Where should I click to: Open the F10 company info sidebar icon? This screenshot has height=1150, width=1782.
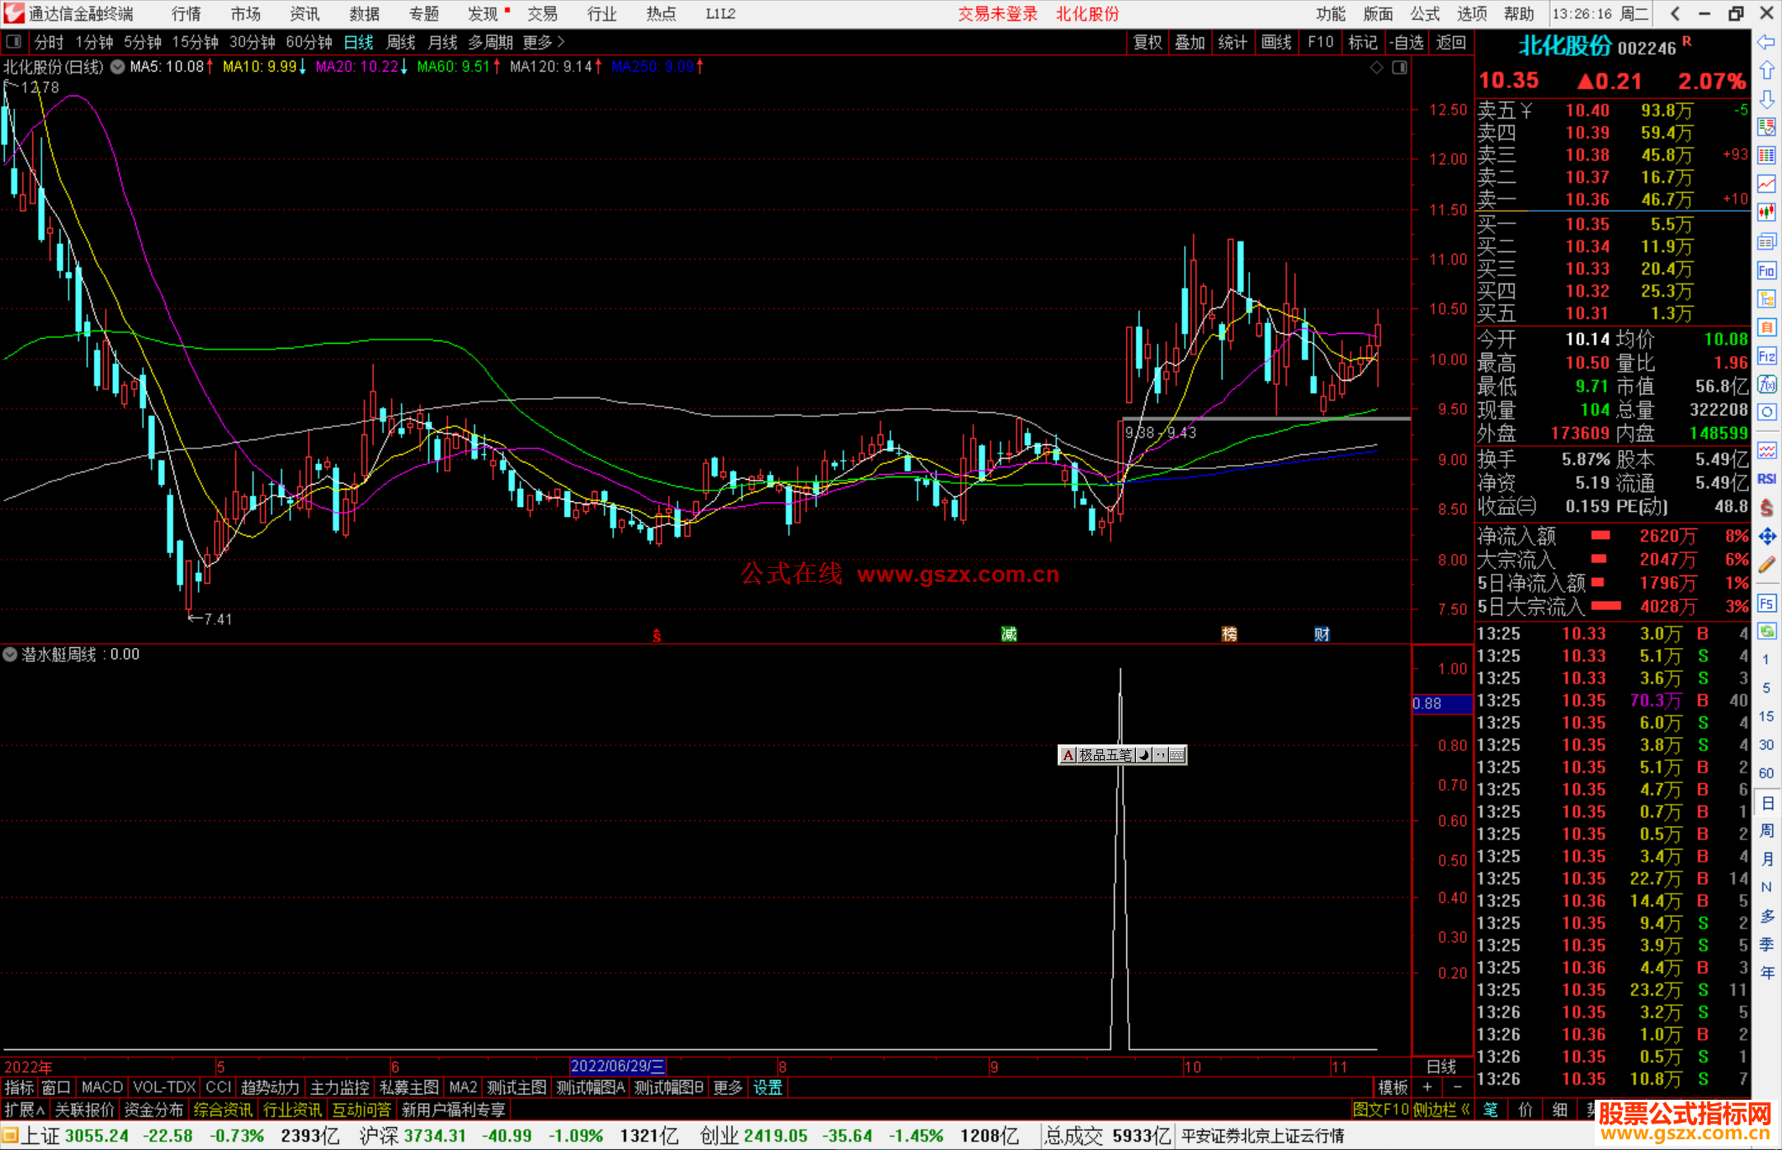tap(1766, 270)
